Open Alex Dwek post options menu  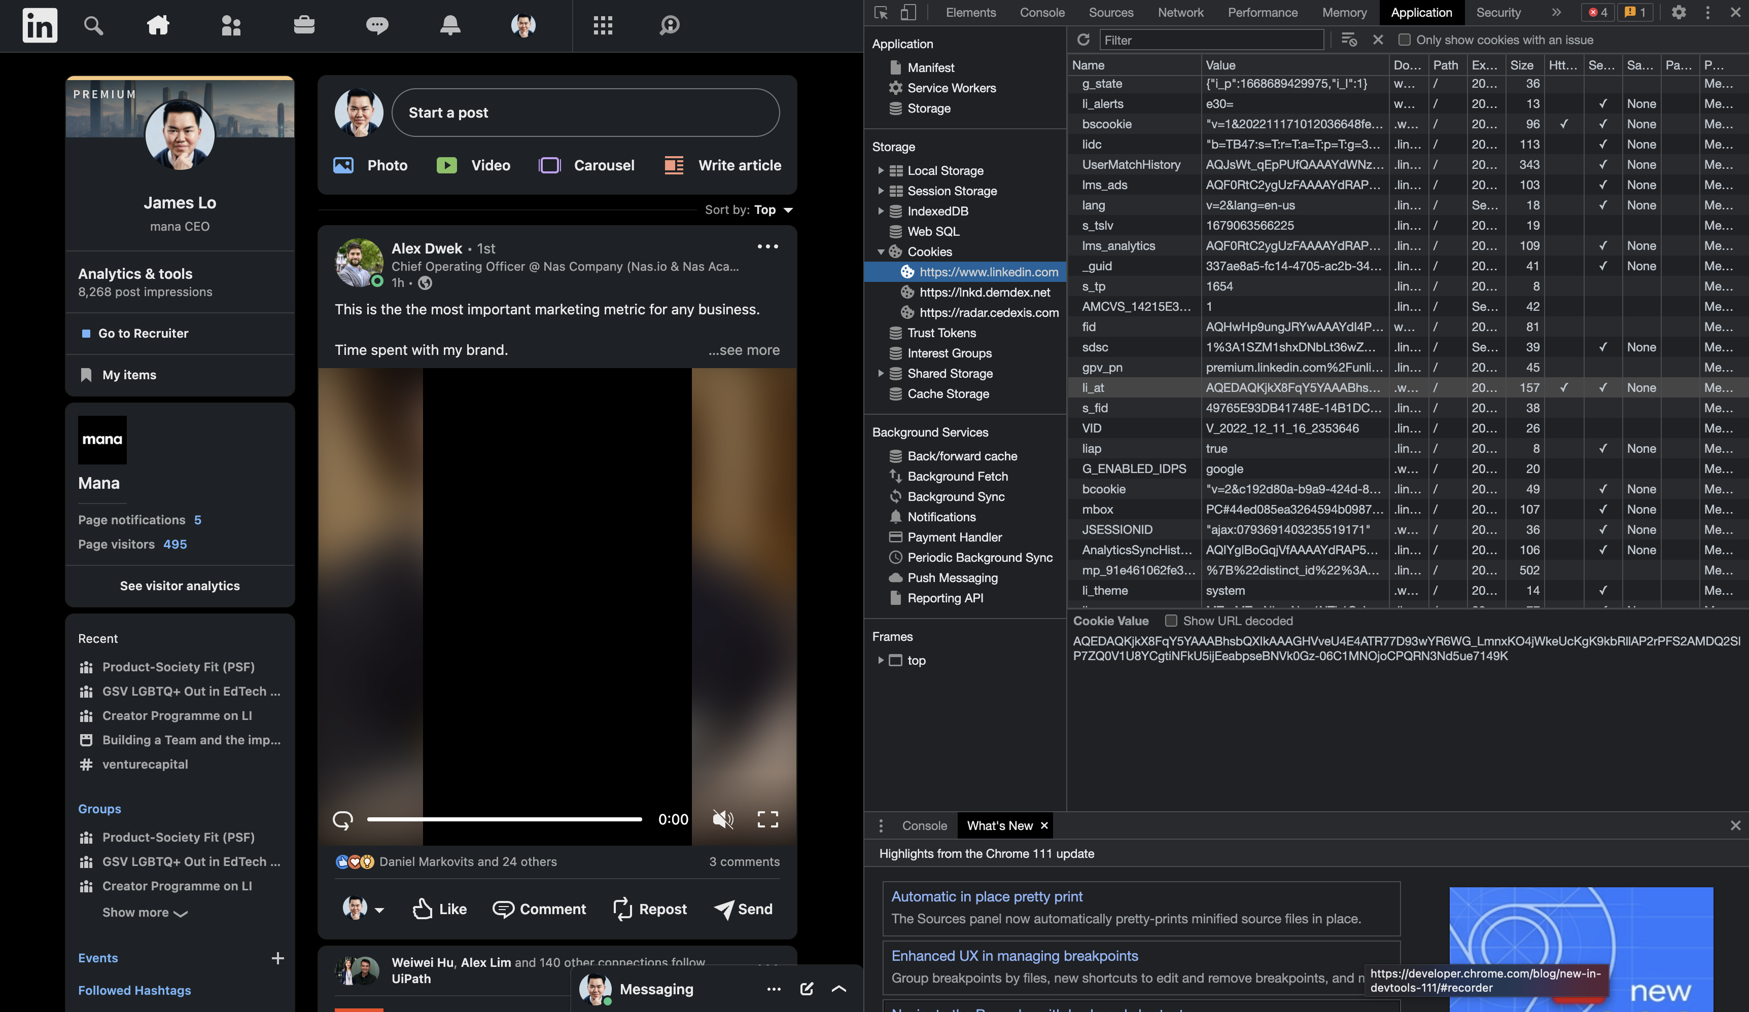[x=767, y=247]
